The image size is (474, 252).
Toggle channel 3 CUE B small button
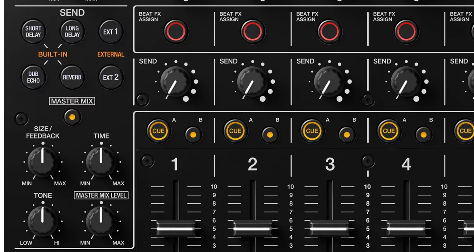[x=346, y=135]
